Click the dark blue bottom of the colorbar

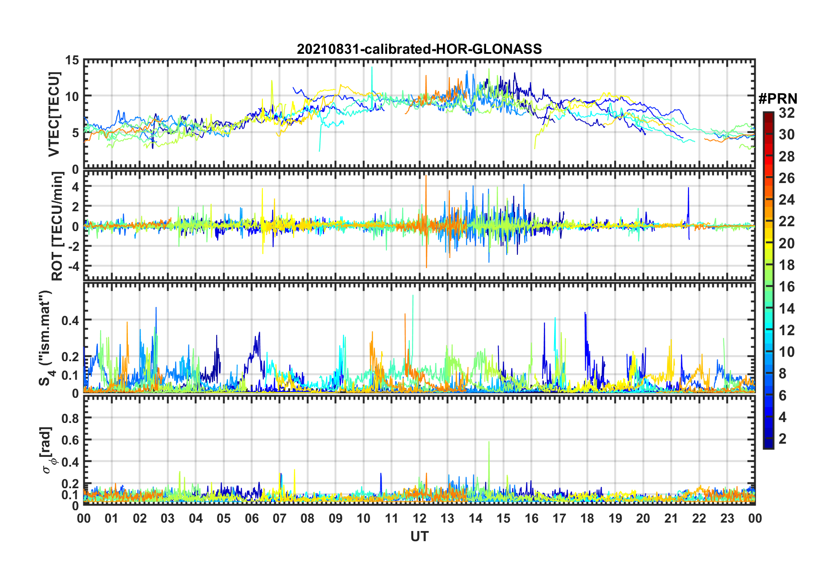tap(768, 445)
